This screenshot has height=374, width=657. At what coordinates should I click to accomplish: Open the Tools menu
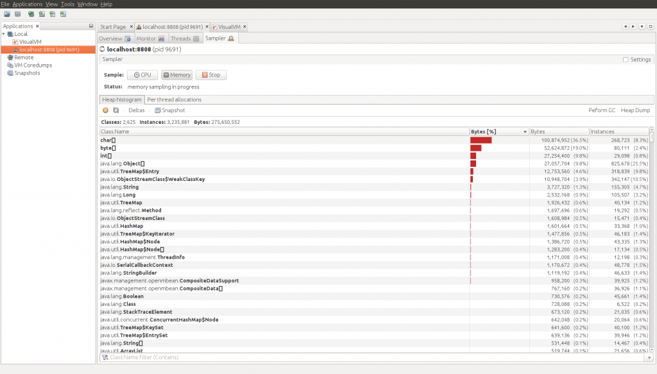[x=67, y=4]
